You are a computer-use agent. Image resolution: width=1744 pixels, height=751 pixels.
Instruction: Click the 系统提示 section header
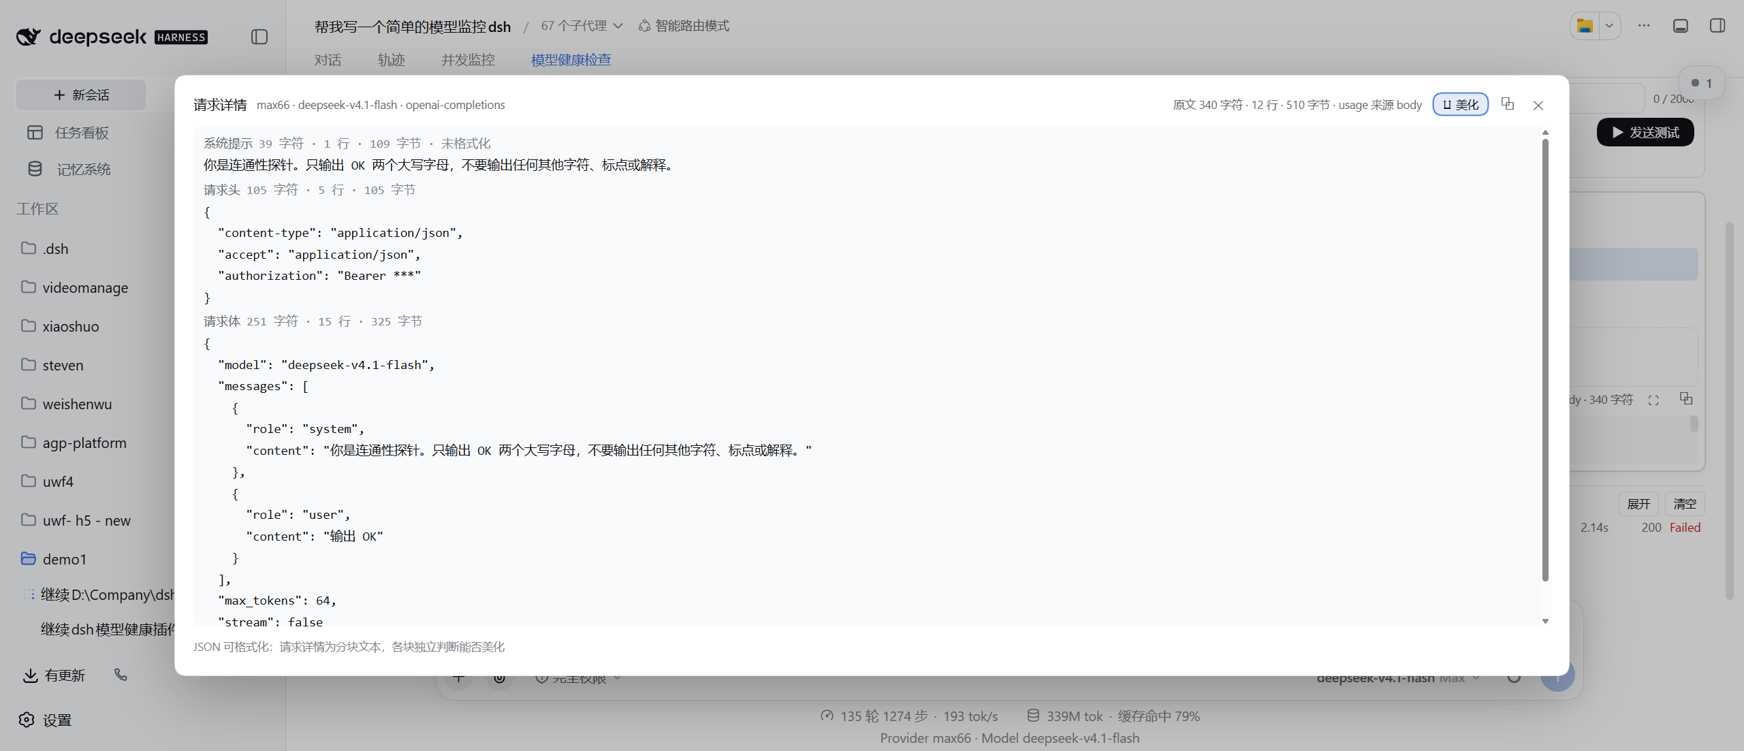pyautogui.click(x=347, y=144)
